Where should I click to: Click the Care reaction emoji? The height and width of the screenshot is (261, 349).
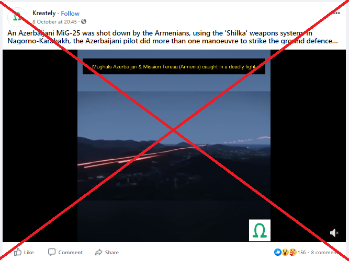(x=292, y=252)
